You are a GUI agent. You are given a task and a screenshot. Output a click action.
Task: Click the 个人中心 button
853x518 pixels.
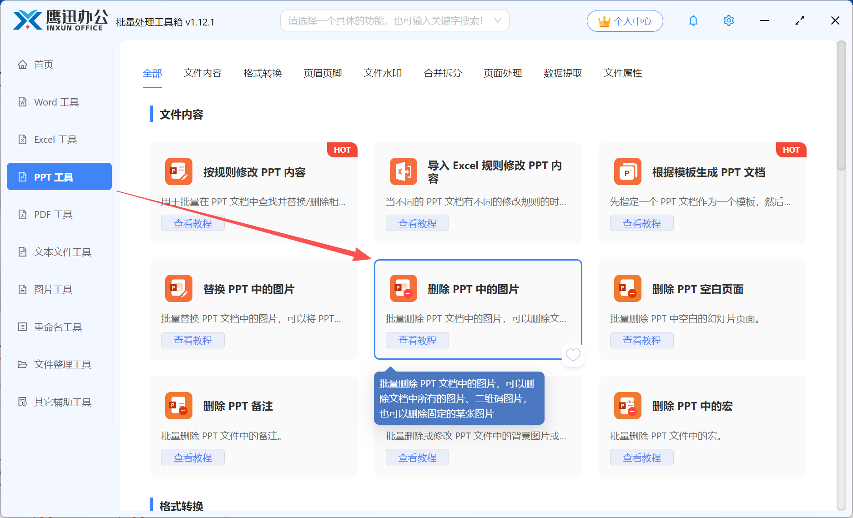[x=625, y=20]
